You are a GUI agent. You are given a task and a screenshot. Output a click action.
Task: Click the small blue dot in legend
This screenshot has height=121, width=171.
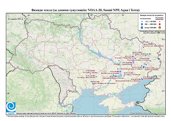142,21
